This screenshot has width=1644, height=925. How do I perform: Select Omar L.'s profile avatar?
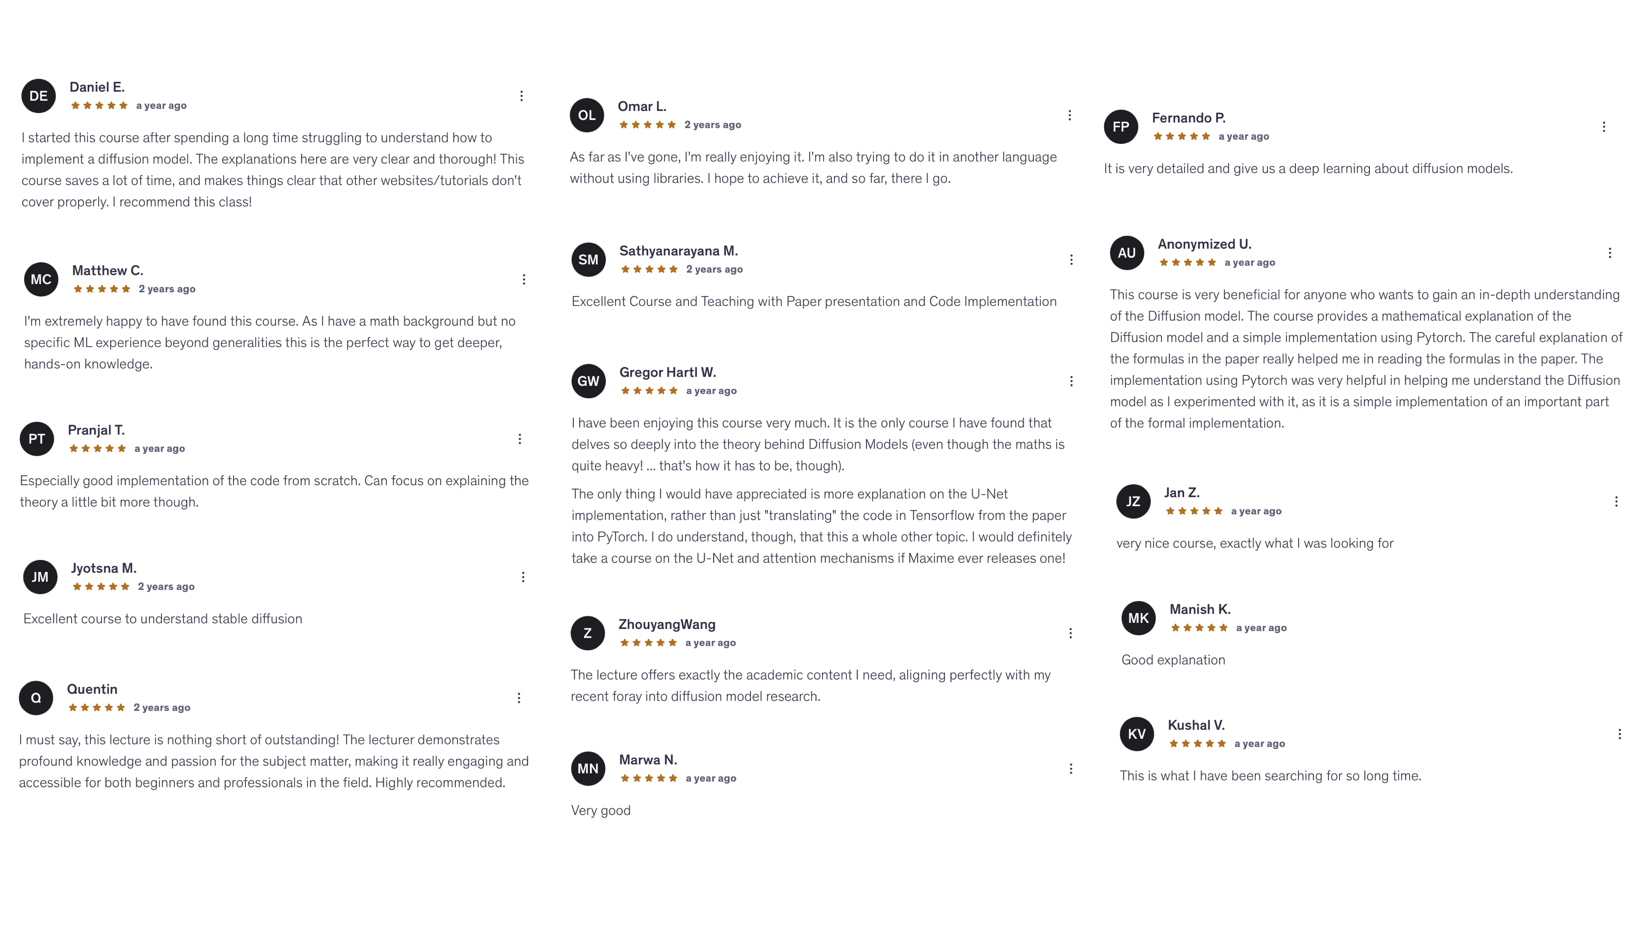[587, 115]
